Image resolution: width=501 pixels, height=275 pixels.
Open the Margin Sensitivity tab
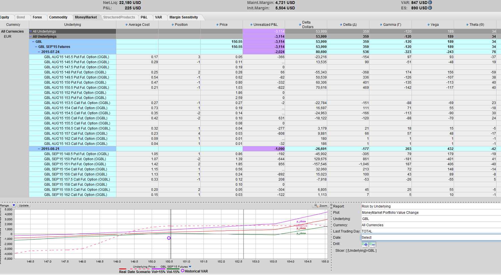(184, 17)
